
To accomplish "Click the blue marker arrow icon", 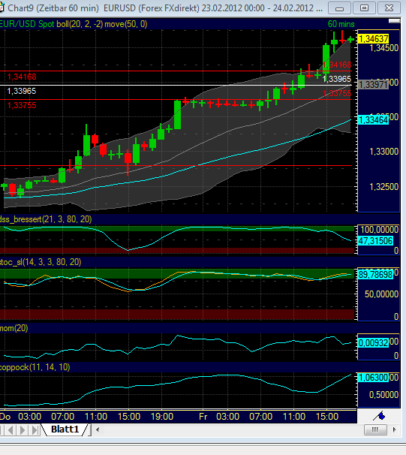I will (379, 416).
